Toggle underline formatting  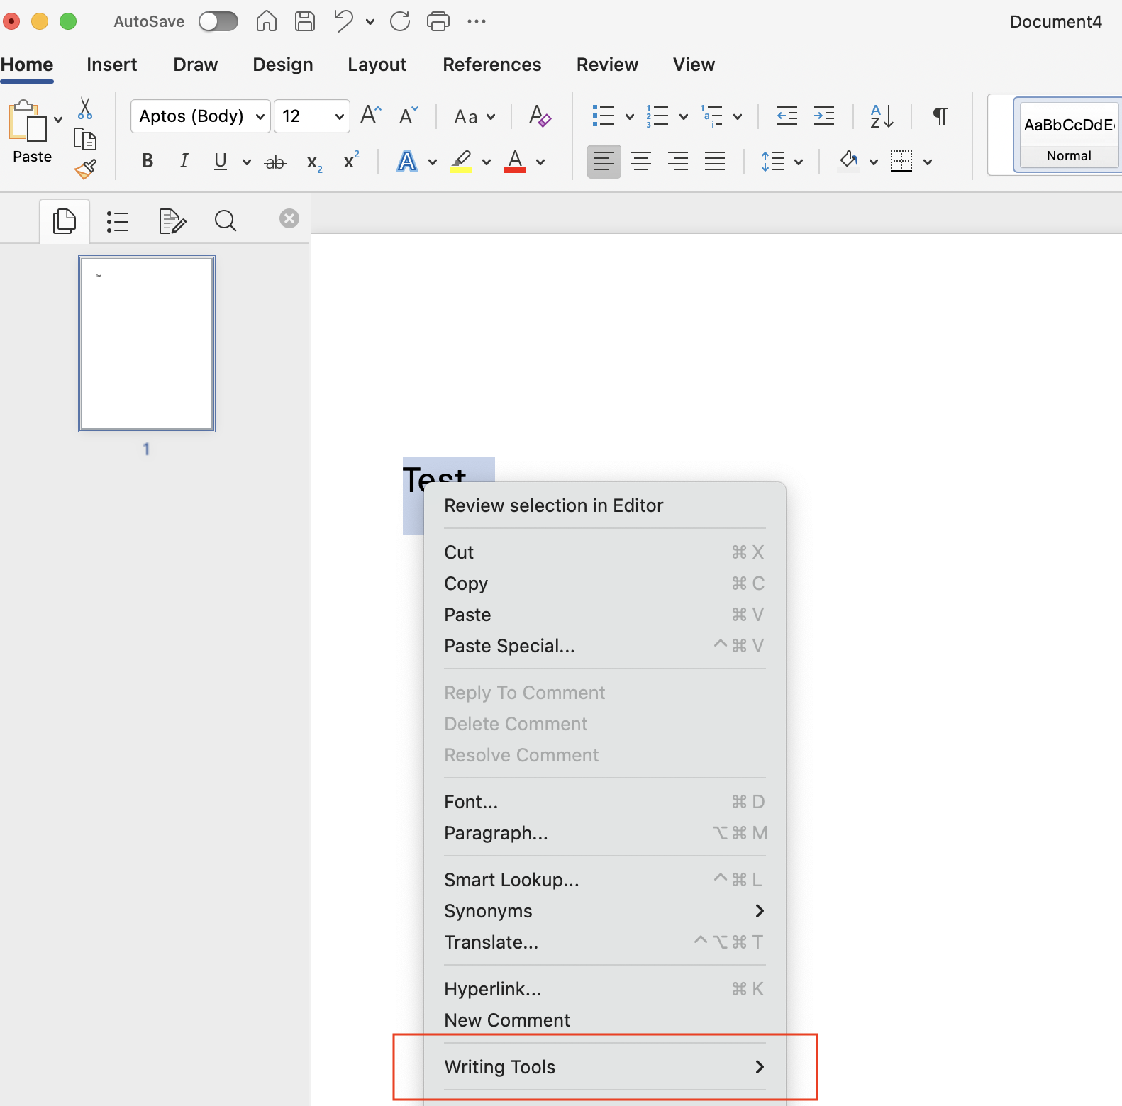pyautogui.click(x=221, y=162)
